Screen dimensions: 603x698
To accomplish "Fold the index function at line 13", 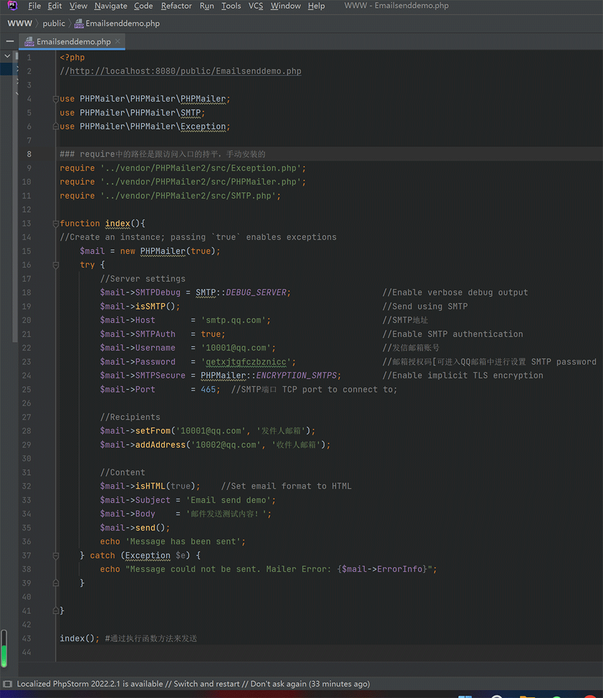I will (x=55, y=223).
